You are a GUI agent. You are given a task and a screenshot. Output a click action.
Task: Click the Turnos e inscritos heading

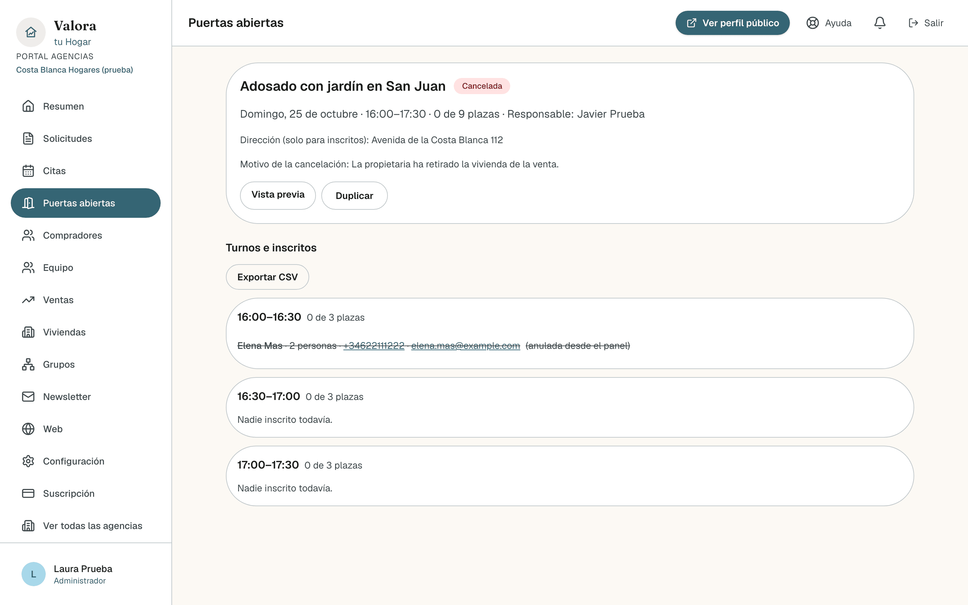point(271,248)
